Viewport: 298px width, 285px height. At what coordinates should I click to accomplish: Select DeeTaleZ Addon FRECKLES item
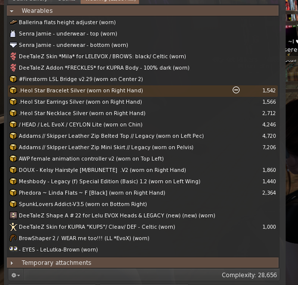point(142,68)
